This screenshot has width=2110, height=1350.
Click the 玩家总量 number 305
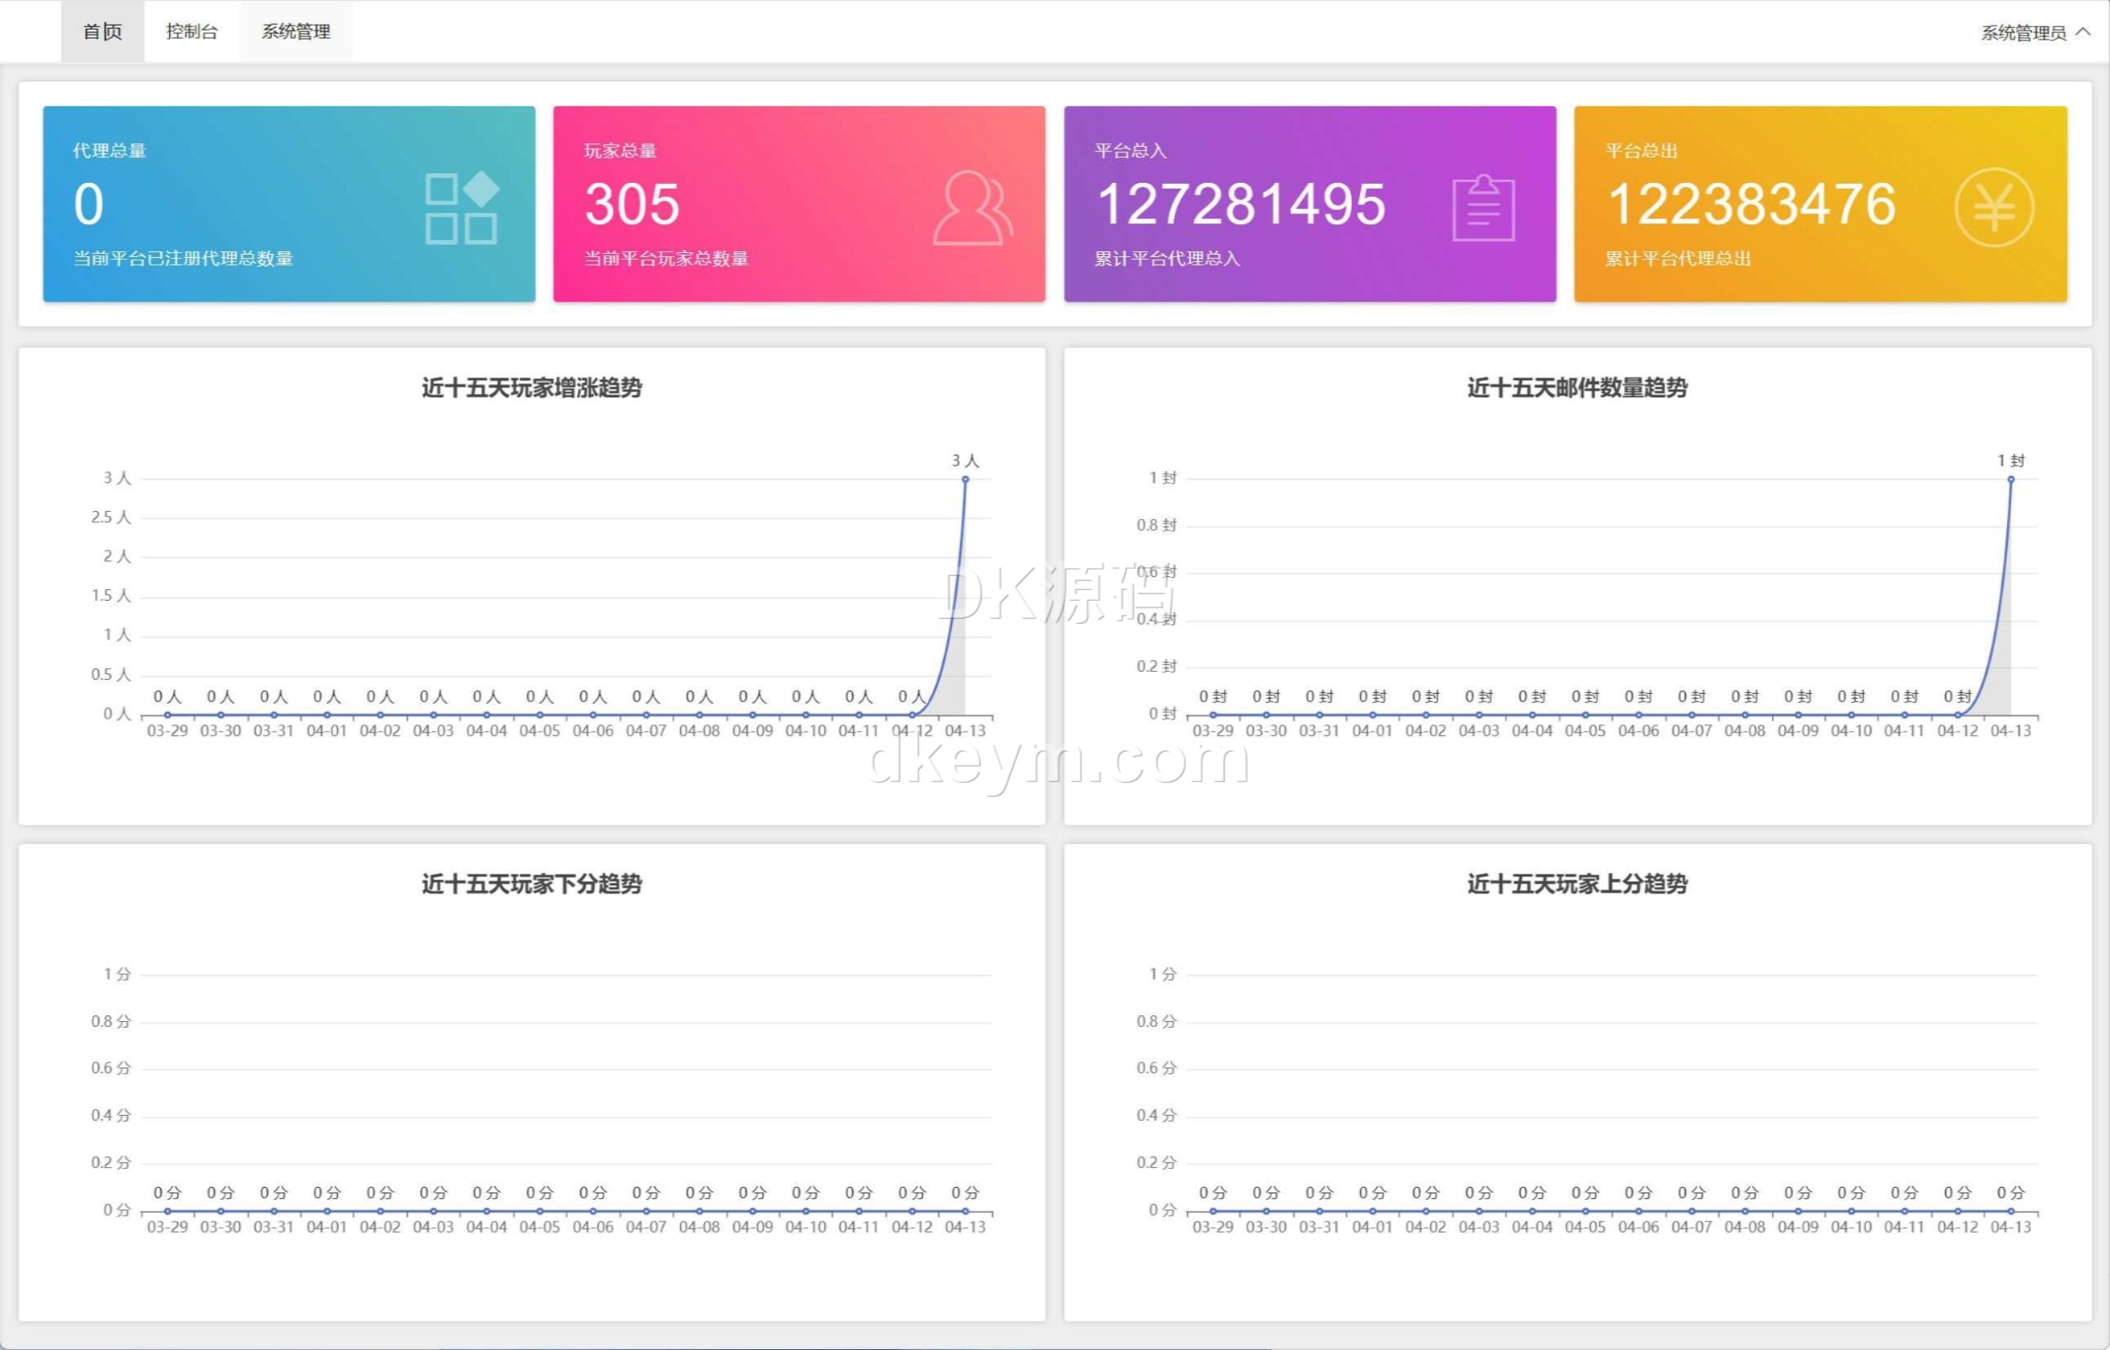point(632,204)
